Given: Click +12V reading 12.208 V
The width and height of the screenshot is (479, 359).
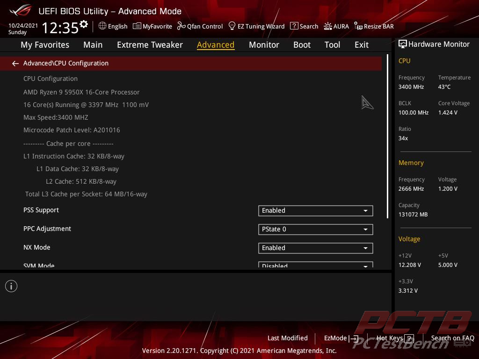Looking at the screenshot, I should click(409, 265).
